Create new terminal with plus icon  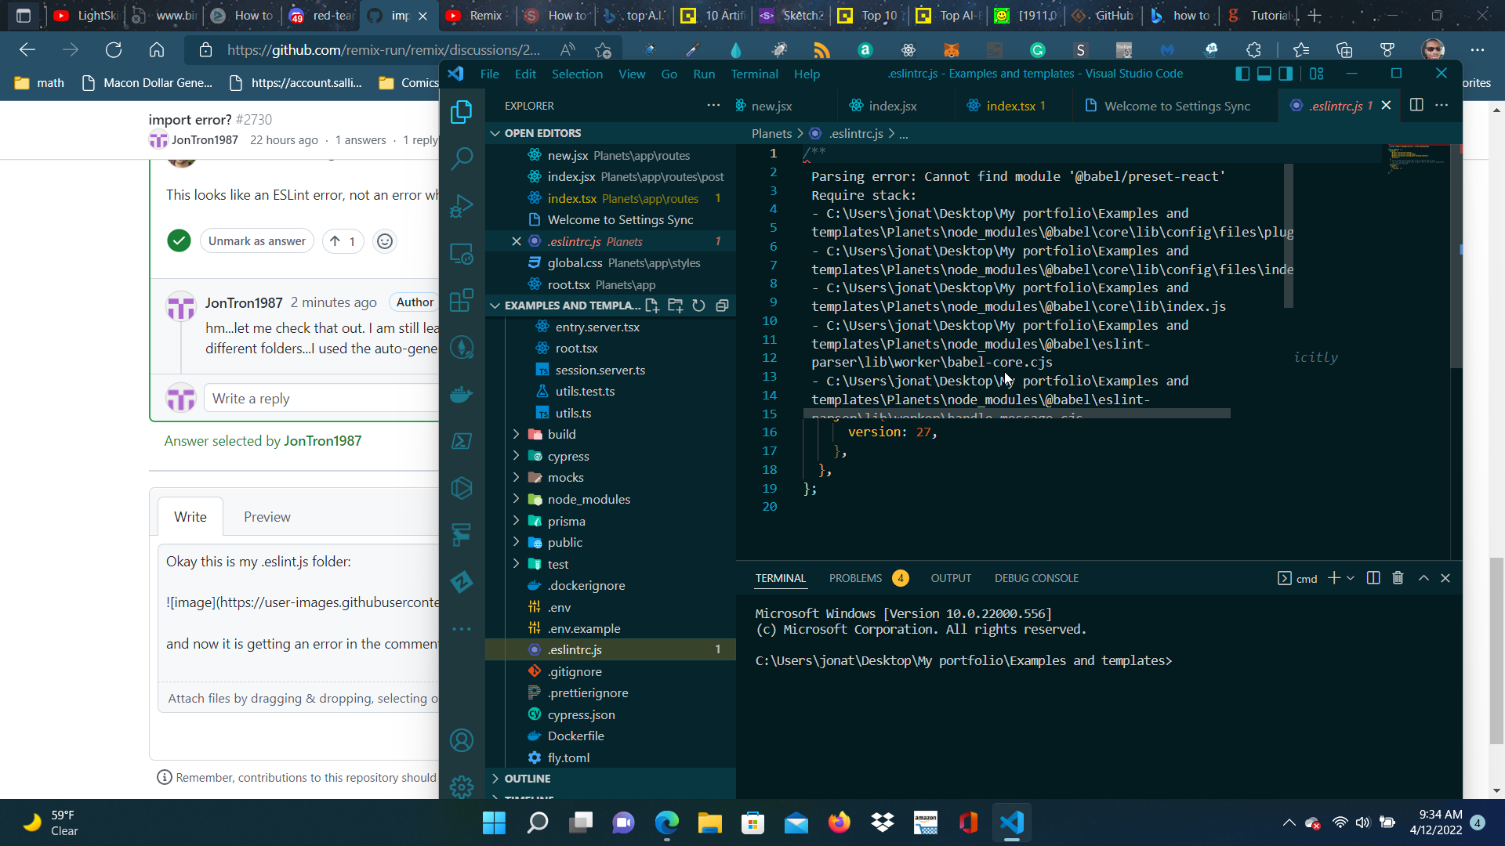click(x=1333, y=578)
